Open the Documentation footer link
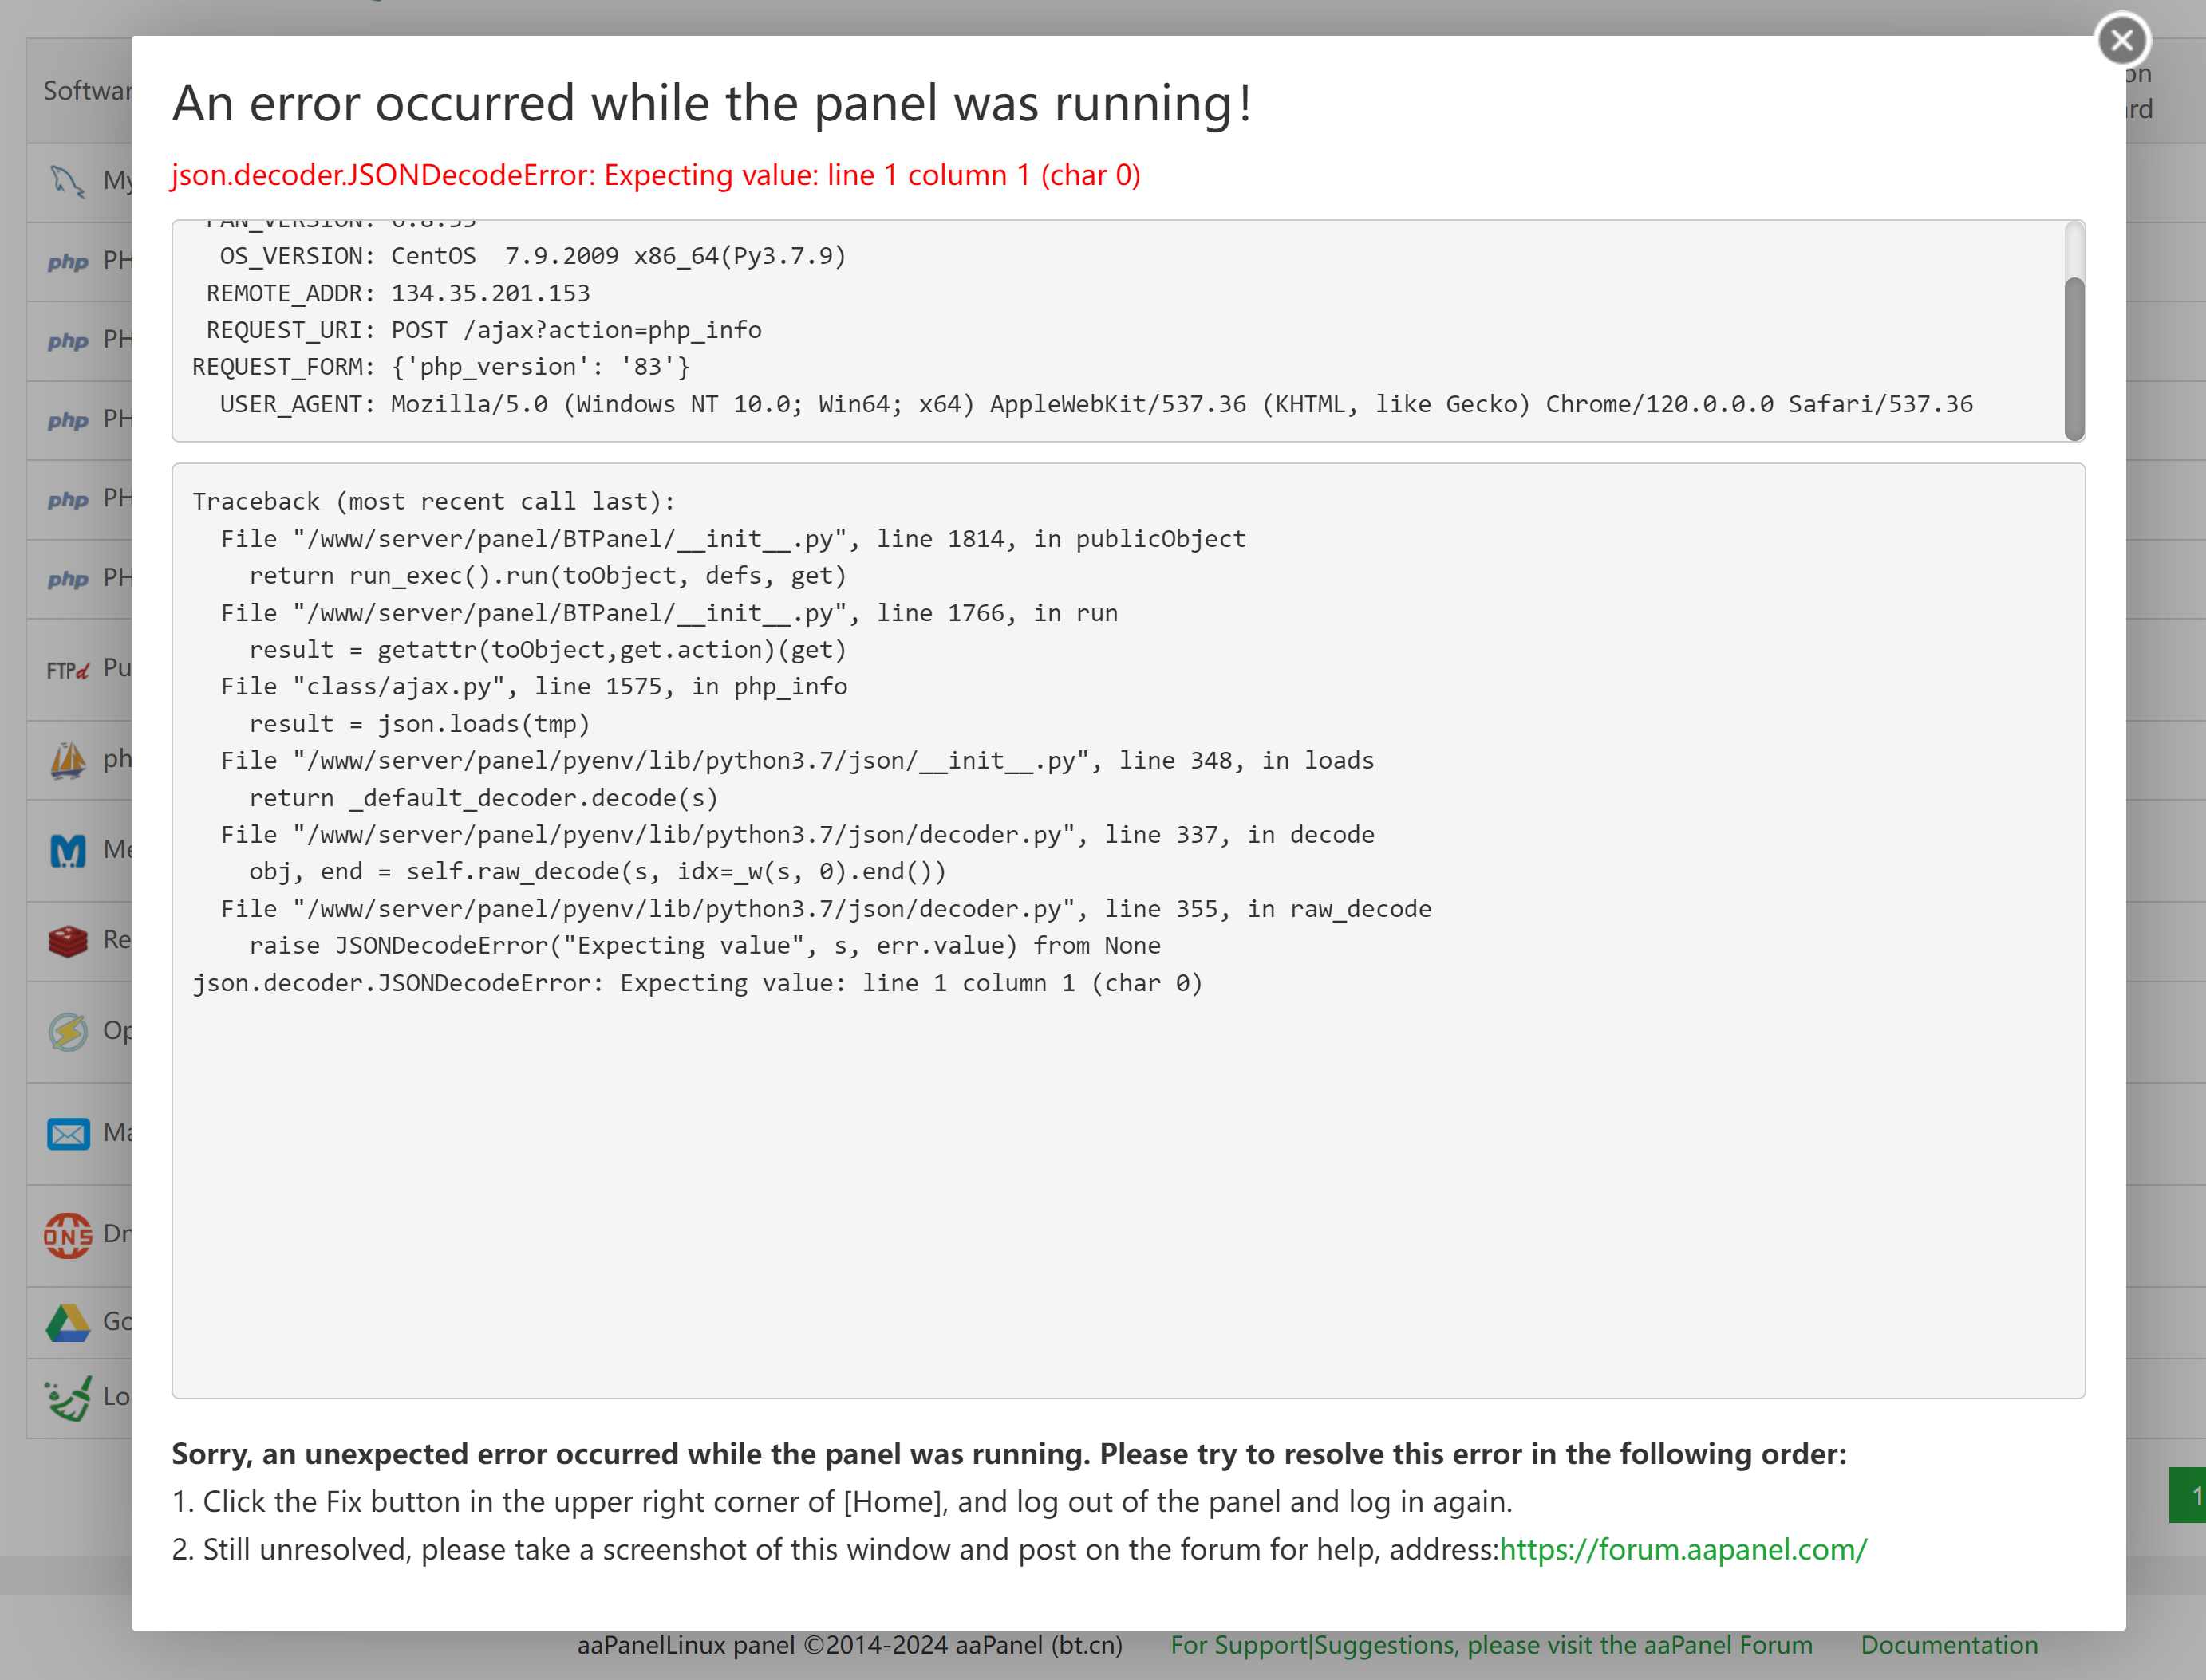The image size is (2206, 1680). 1948,1645
